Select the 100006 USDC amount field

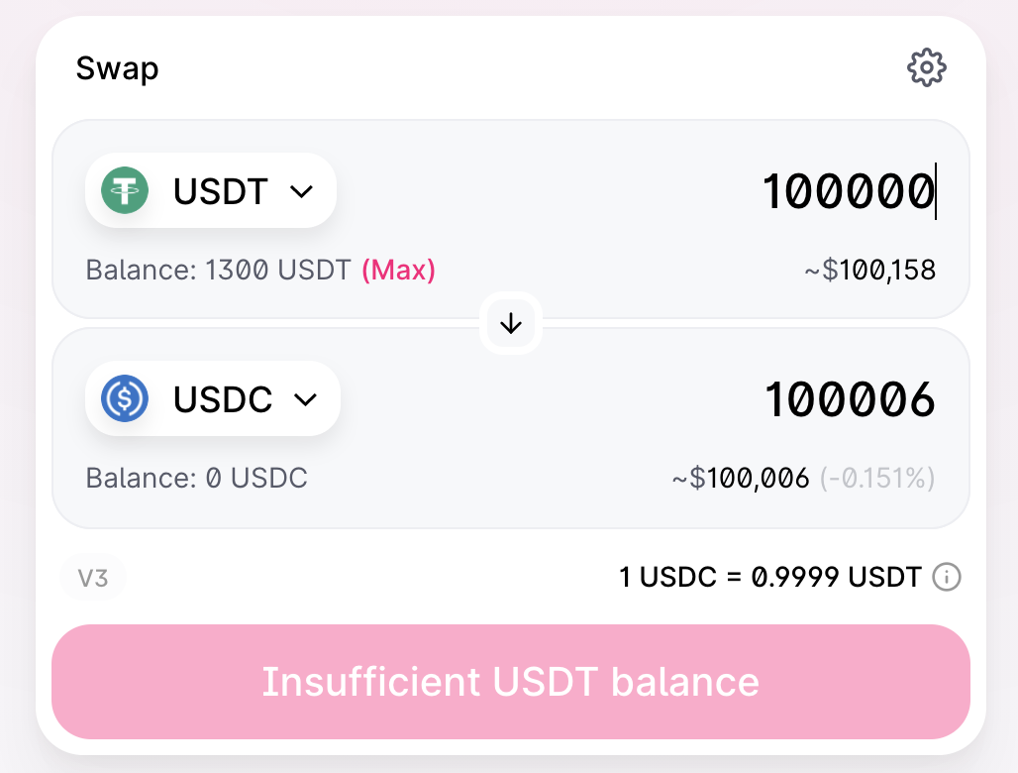(x=850, y=398)
